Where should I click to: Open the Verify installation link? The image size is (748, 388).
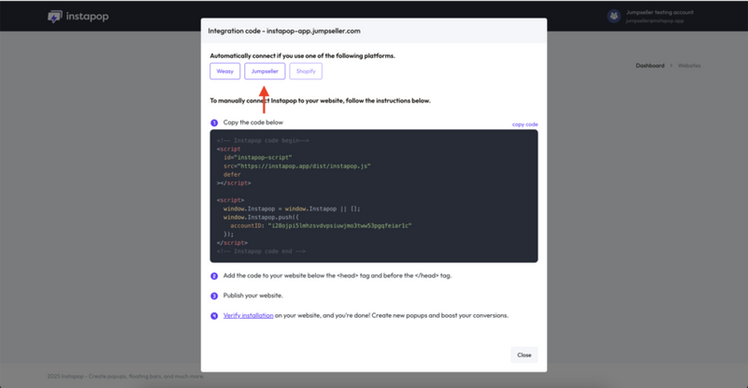[x=248, y=315]
